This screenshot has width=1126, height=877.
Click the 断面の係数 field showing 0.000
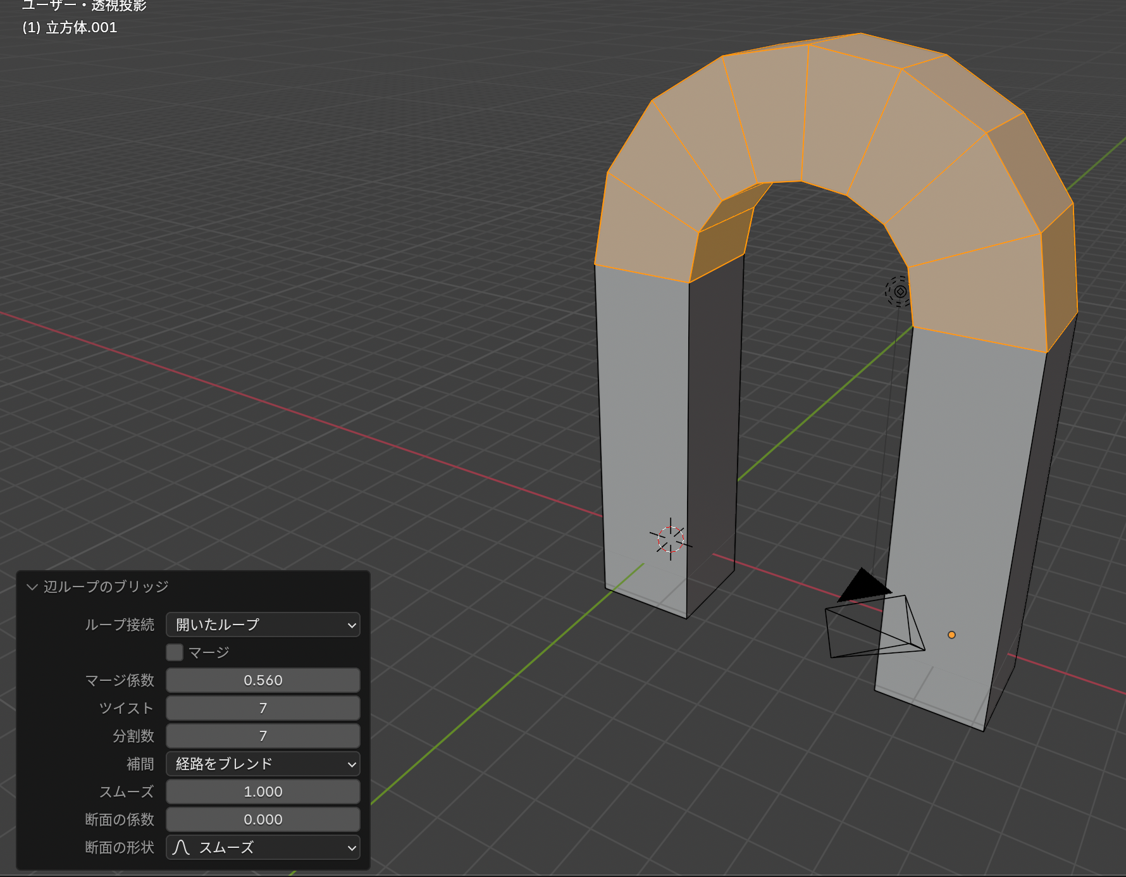pos(263,819)
